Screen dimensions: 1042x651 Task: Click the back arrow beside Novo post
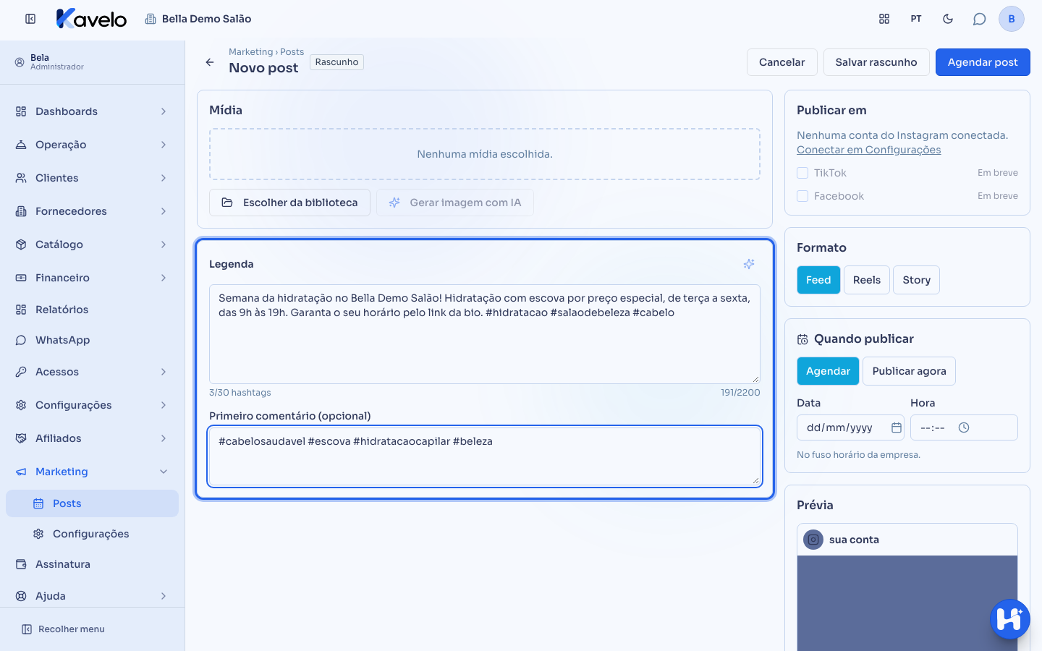point(210,62)
